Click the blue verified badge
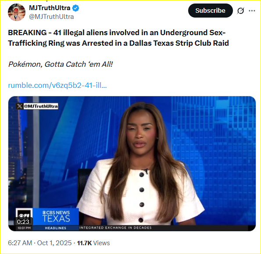 tap(76, 8)
